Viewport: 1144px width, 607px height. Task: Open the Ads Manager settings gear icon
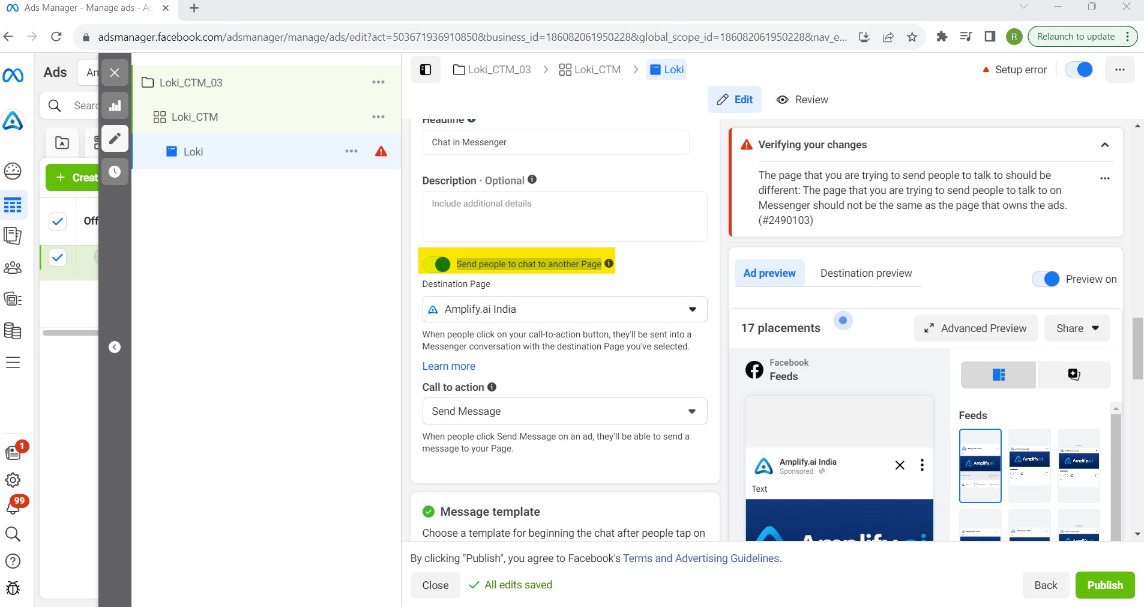pos(13,480)
